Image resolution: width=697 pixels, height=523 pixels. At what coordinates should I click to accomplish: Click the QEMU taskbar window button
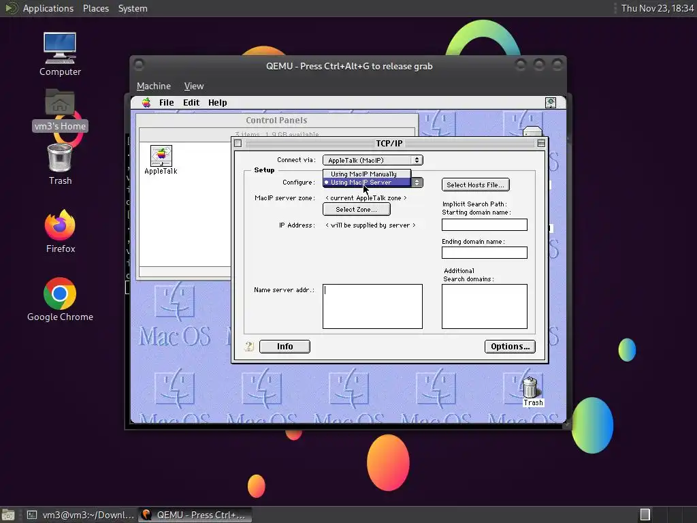[x=195, y=515]
